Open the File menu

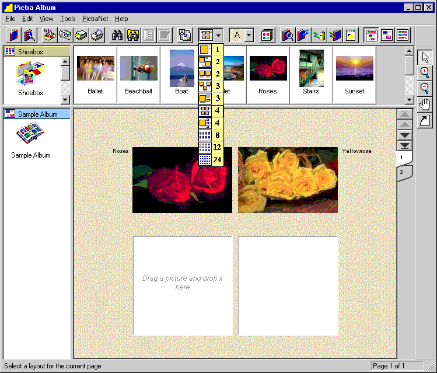point(11,19)
